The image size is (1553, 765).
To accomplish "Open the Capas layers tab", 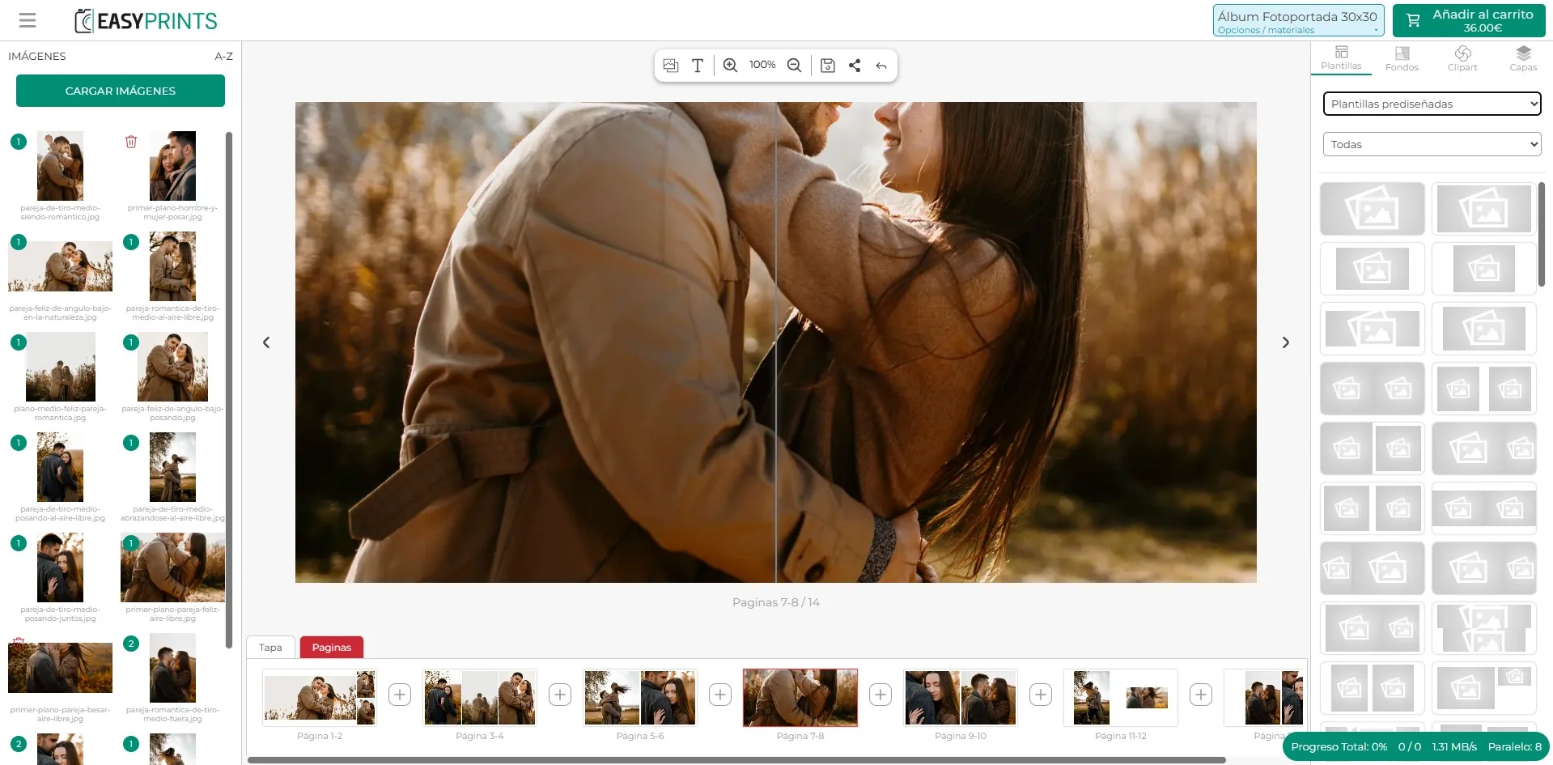I will tap(1523, 58).
